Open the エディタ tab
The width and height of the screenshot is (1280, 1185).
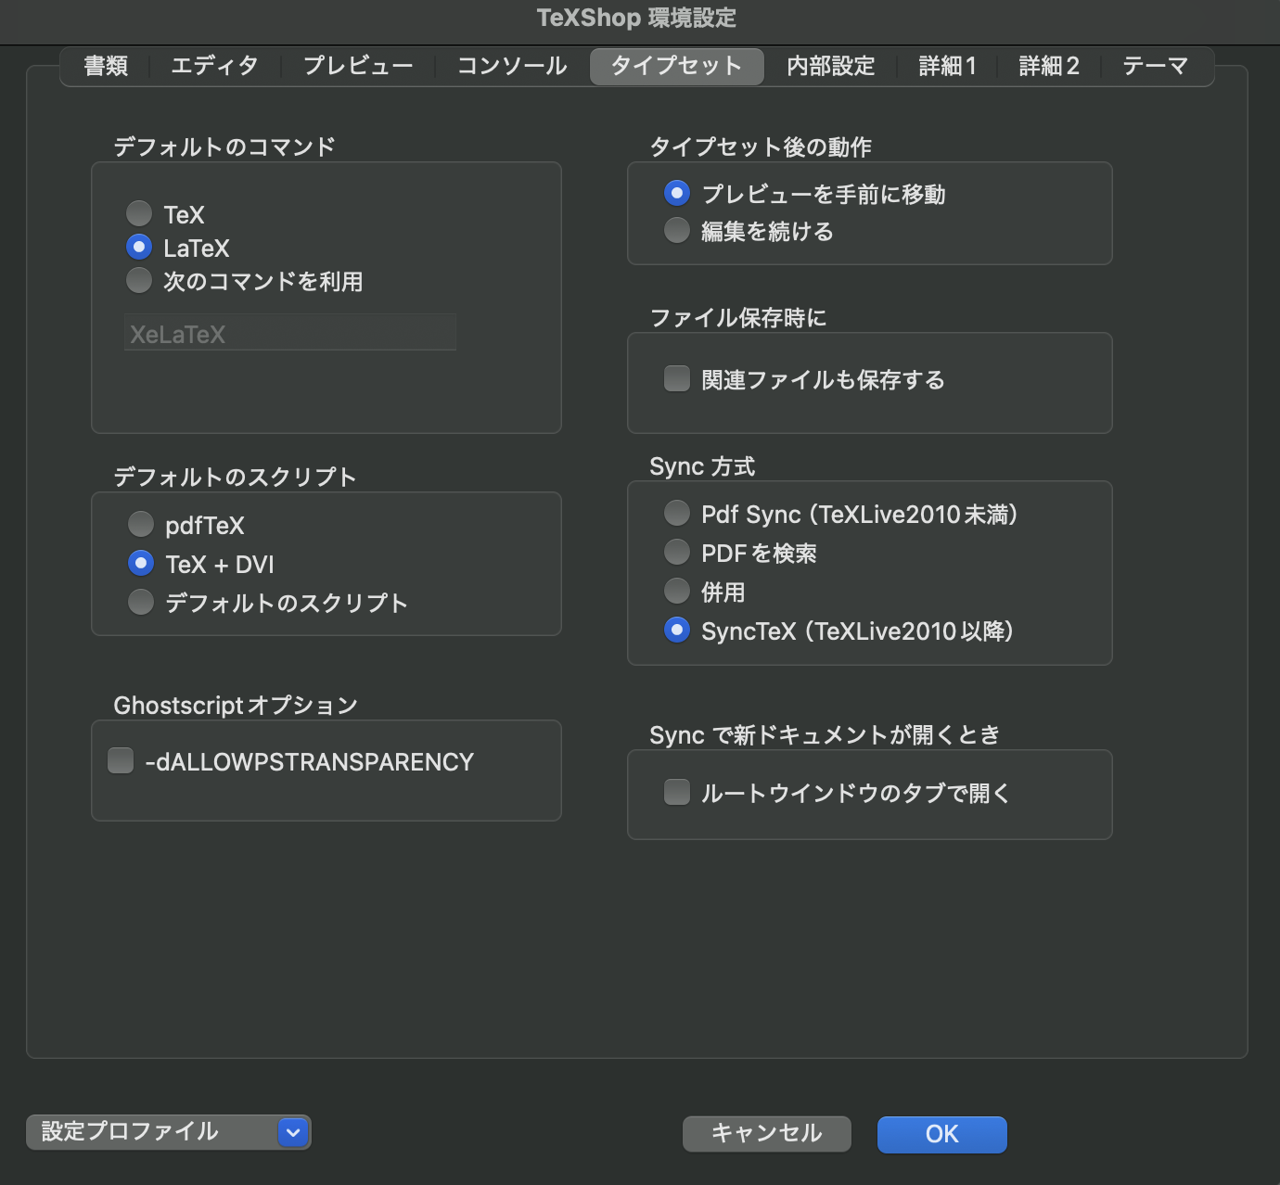coord(215,67)
